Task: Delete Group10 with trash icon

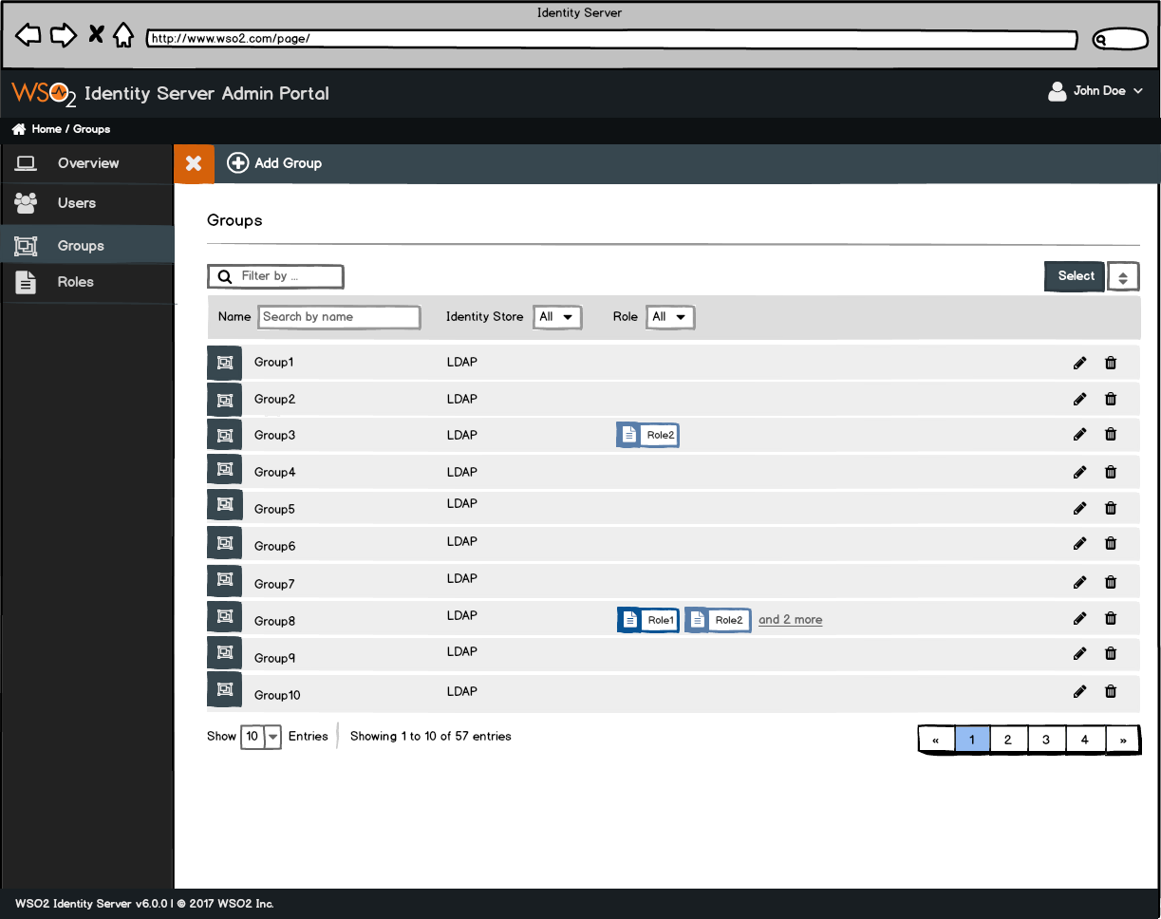Action: click(1111, 691)
